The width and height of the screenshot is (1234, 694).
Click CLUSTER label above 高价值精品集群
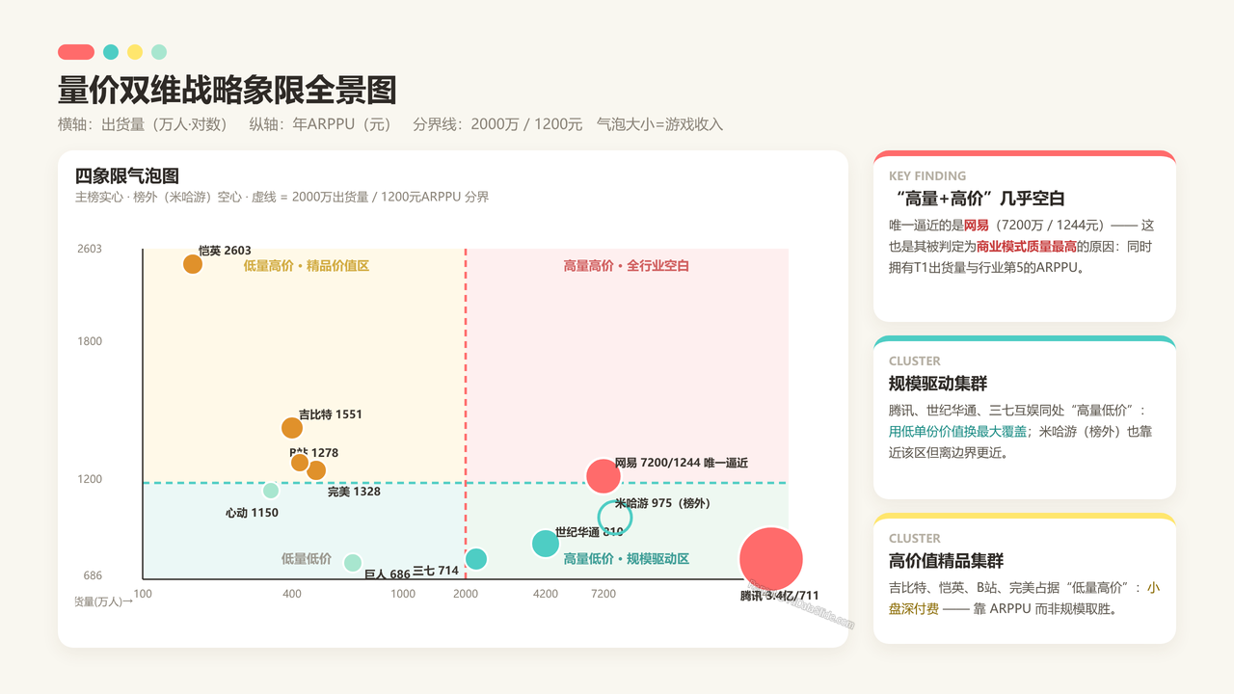(915, 539)
